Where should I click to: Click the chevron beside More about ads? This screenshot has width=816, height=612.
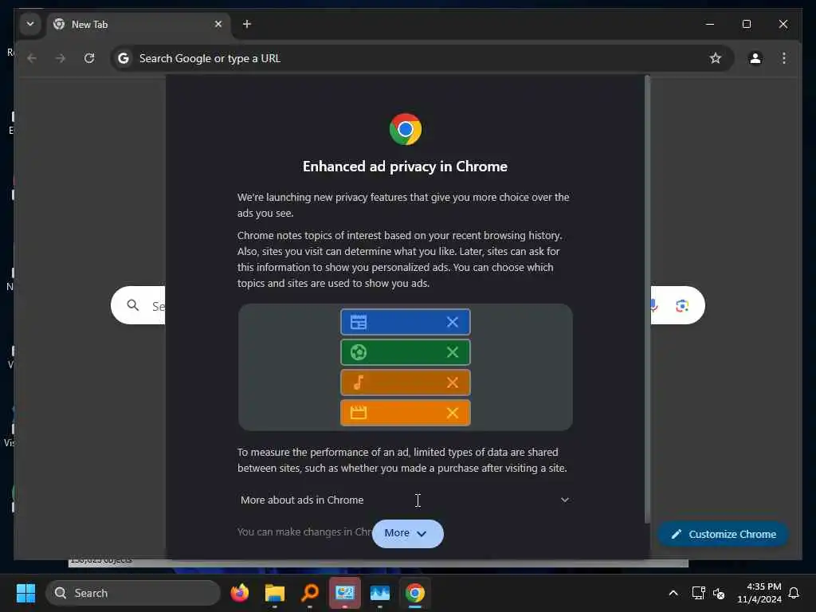pos(565,500)
